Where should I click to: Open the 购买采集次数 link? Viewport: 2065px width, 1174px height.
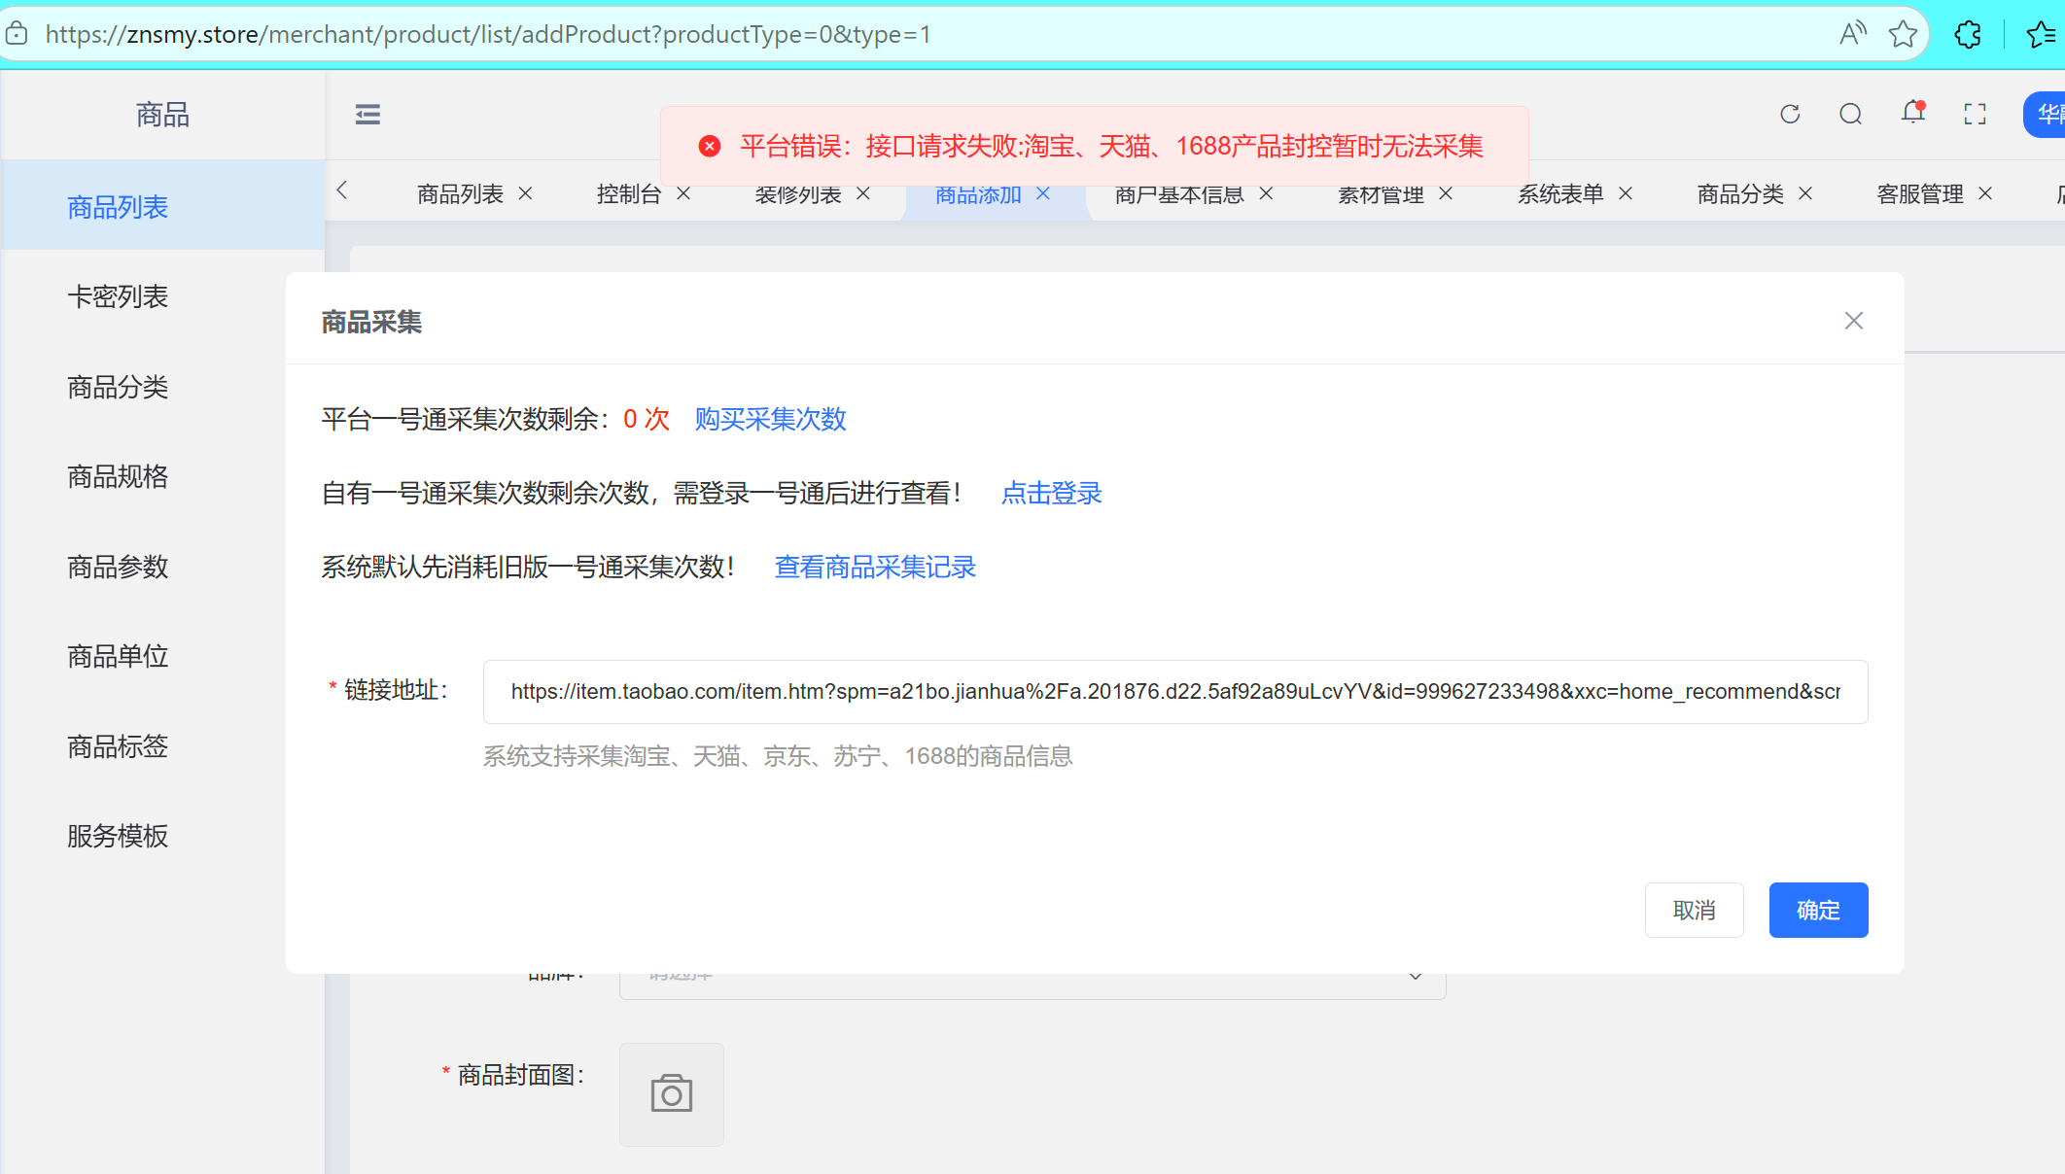point(769,420)
